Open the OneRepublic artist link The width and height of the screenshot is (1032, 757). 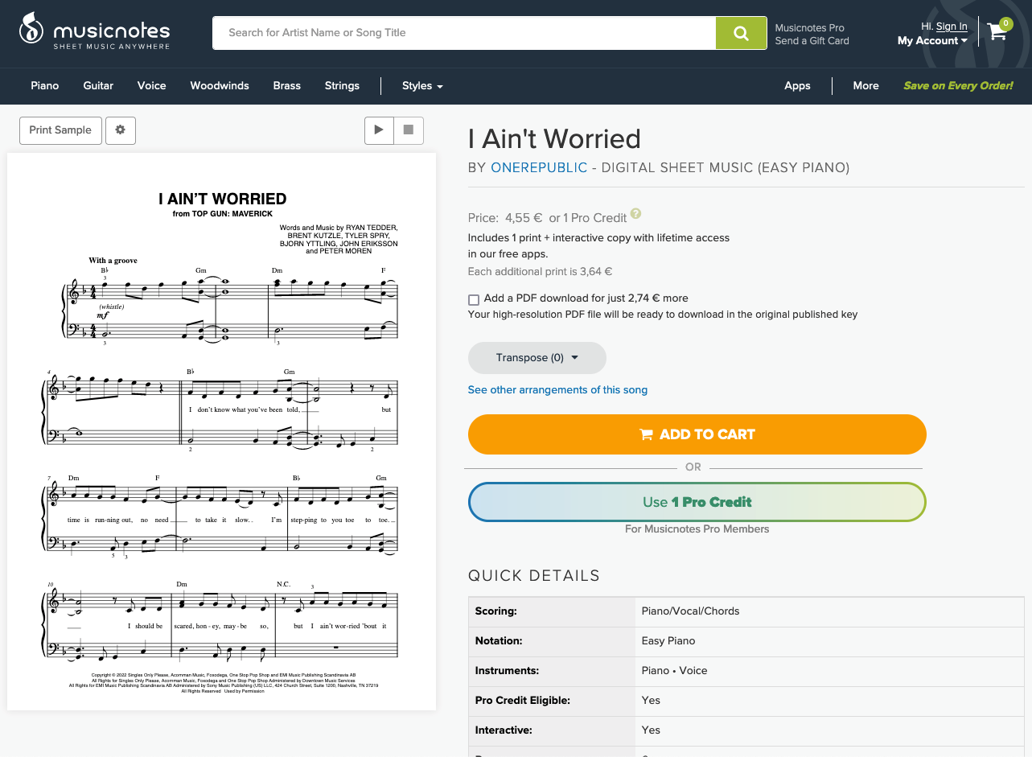pyautogui.click(x=539, y=168)
